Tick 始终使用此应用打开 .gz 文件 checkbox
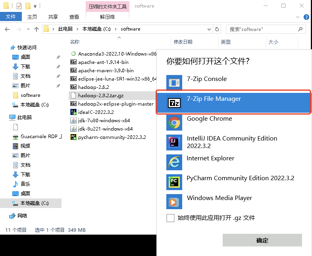 pos(171,218)
